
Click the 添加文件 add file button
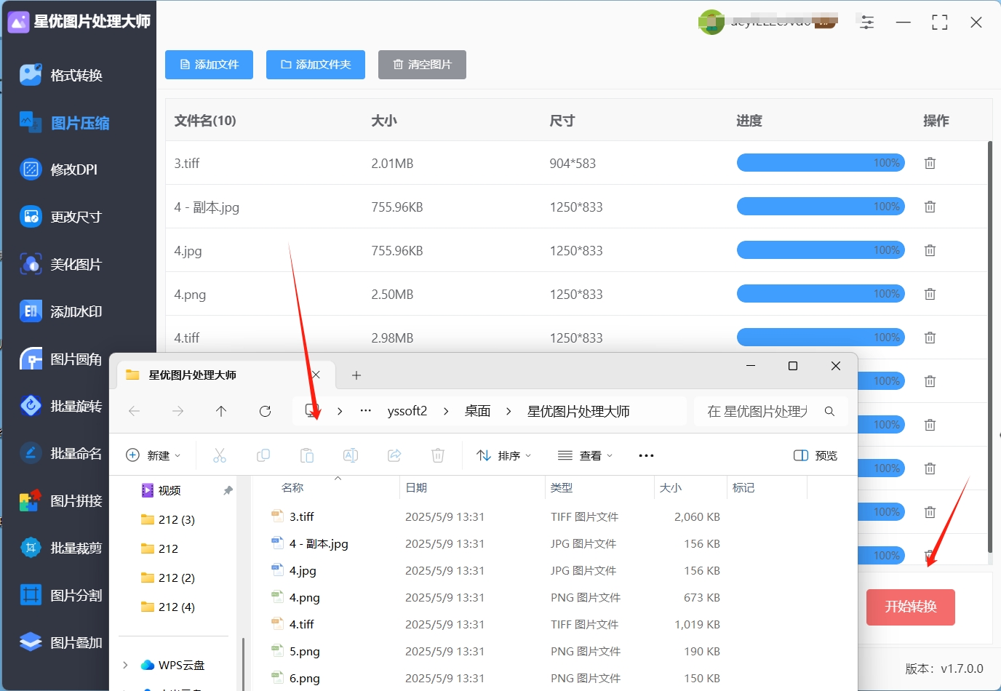coord(210,65)
